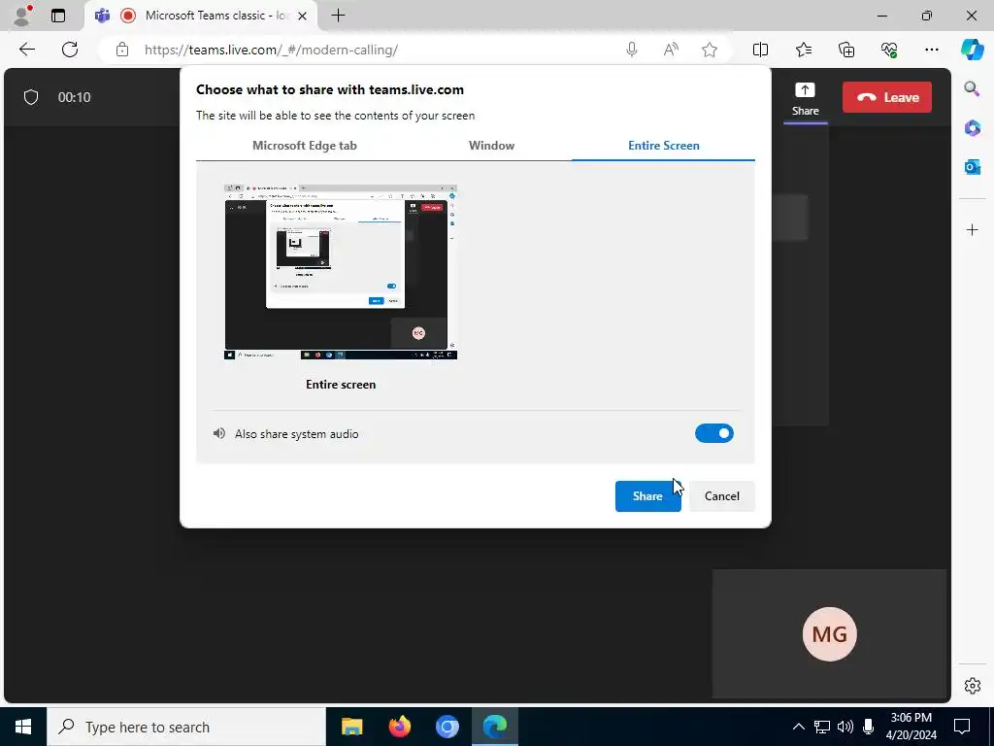
Task: Show hidden system tray icons
Action: [799, 727]
